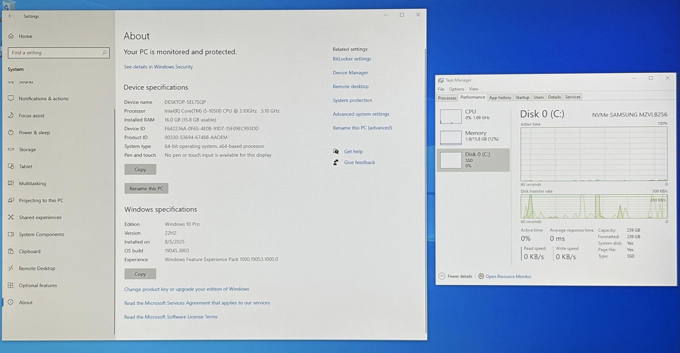Image resolution: width=680 pixels, height=353 pixels.
Task: Open Microsoft Software License Terms link
Action: click(171, 317)
